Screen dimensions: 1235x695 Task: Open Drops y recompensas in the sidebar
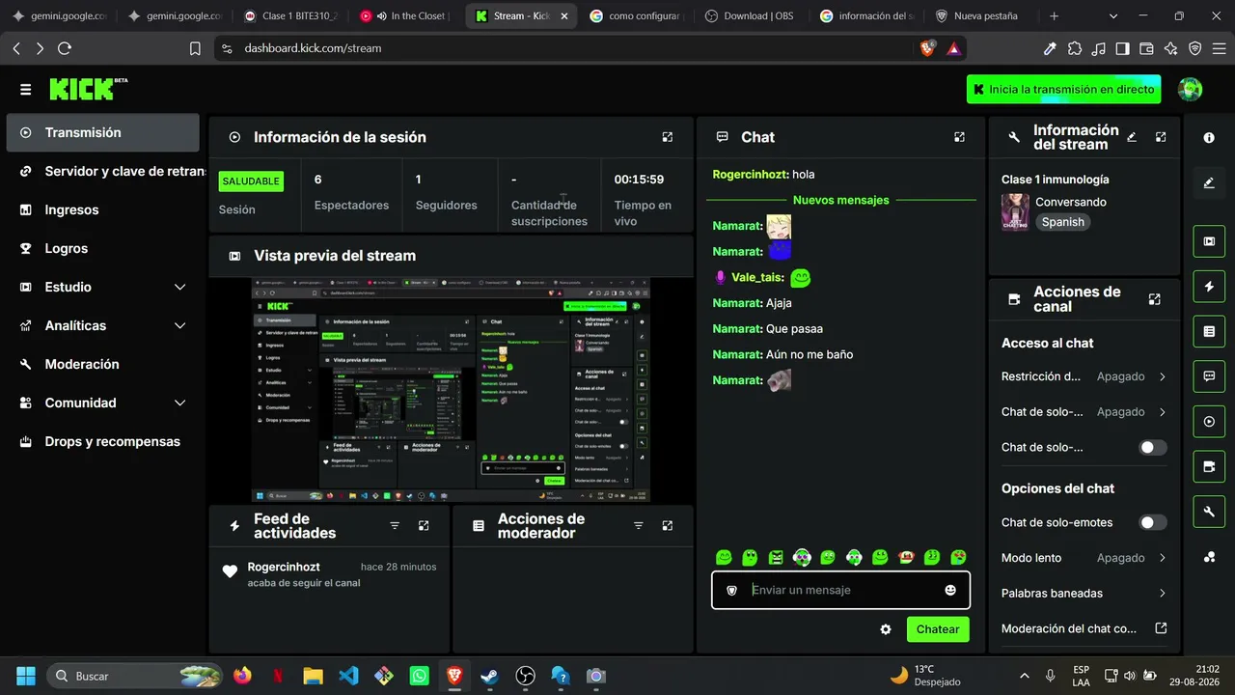[103, 441]
